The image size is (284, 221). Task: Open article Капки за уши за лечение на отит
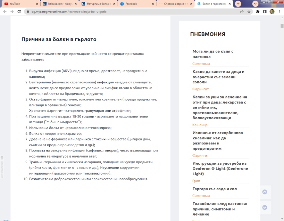(x=220, y=107)
